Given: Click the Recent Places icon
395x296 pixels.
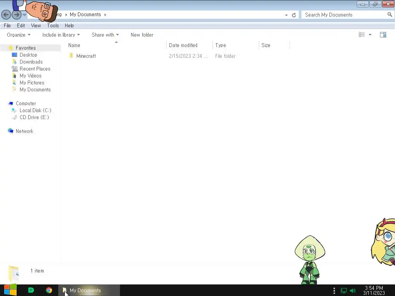Looking at the screenshot, I should click(14, 69).
